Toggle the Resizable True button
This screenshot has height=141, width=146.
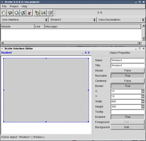[128, 76]
